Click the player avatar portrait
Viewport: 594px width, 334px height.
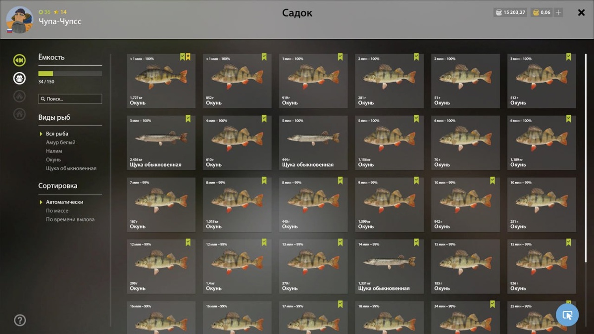(x=20, y=20)
